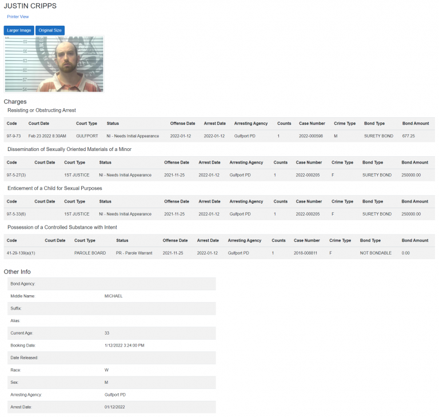
Task: Click the GULFPORT court type cell
Action: tap(87, 136)
